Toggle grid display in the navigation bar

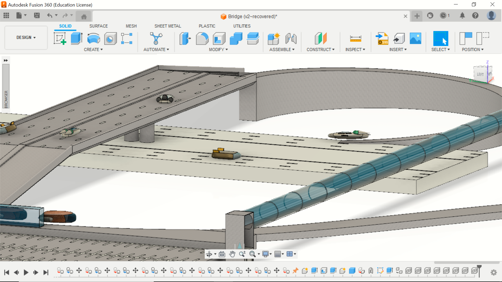278,254
